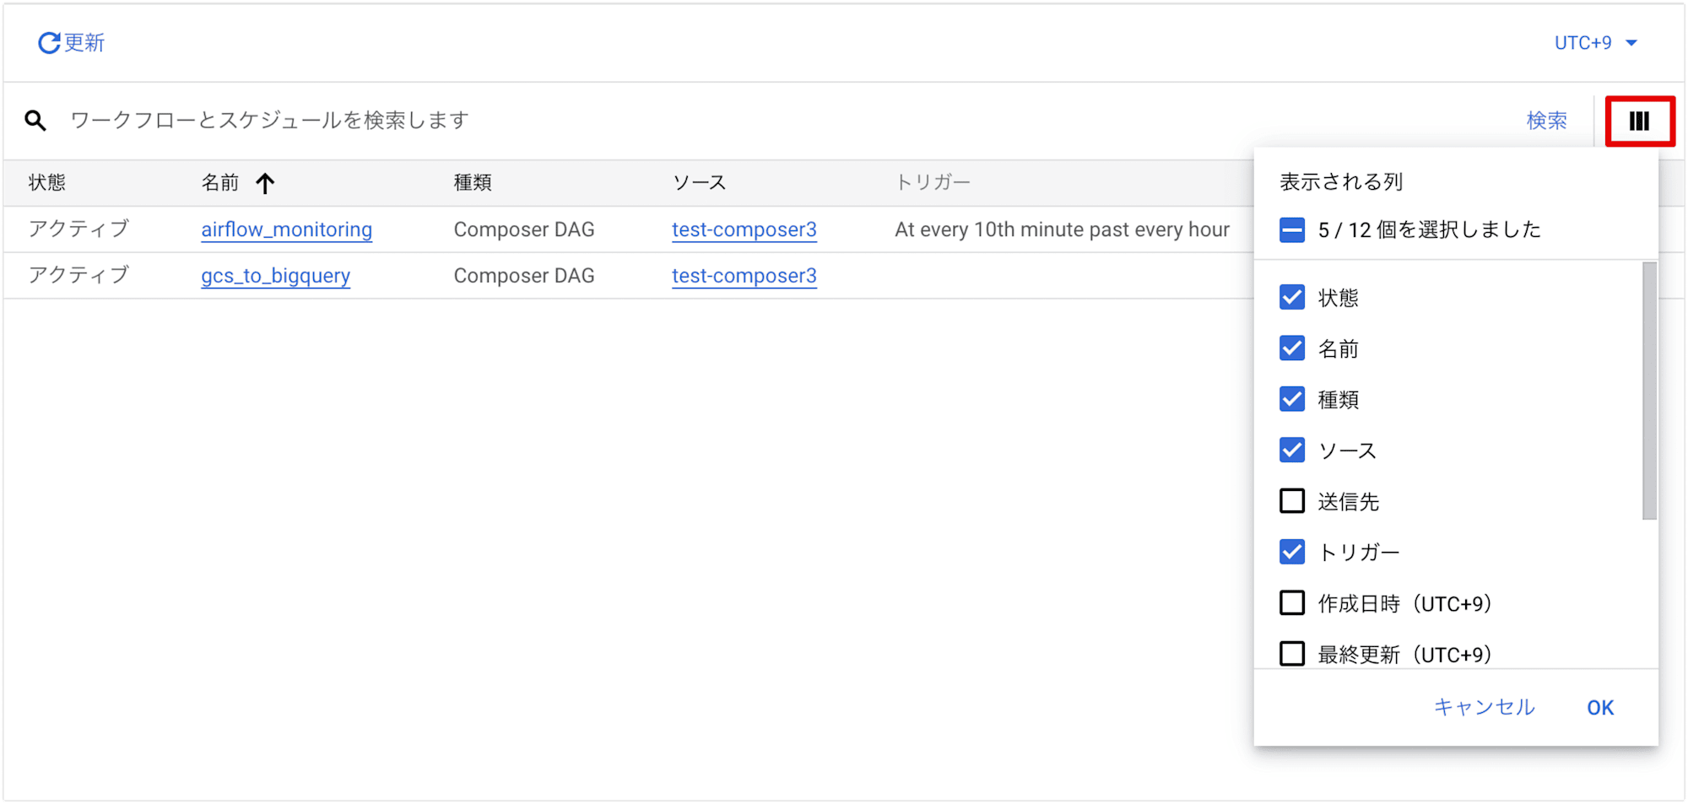Click アクティブ status in airflow_monitoring row
This screenshot has height=804, width=1688.
(78, 229)
